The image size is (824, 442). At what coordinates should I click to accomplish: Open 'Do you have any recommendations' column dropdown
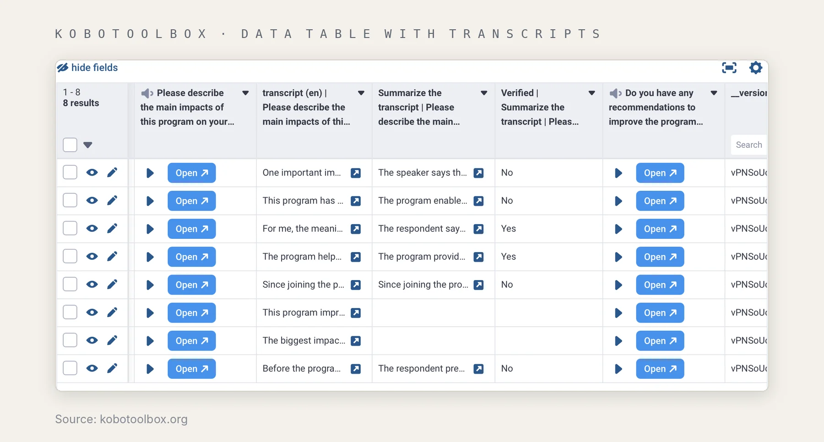(x=714, y=93)
